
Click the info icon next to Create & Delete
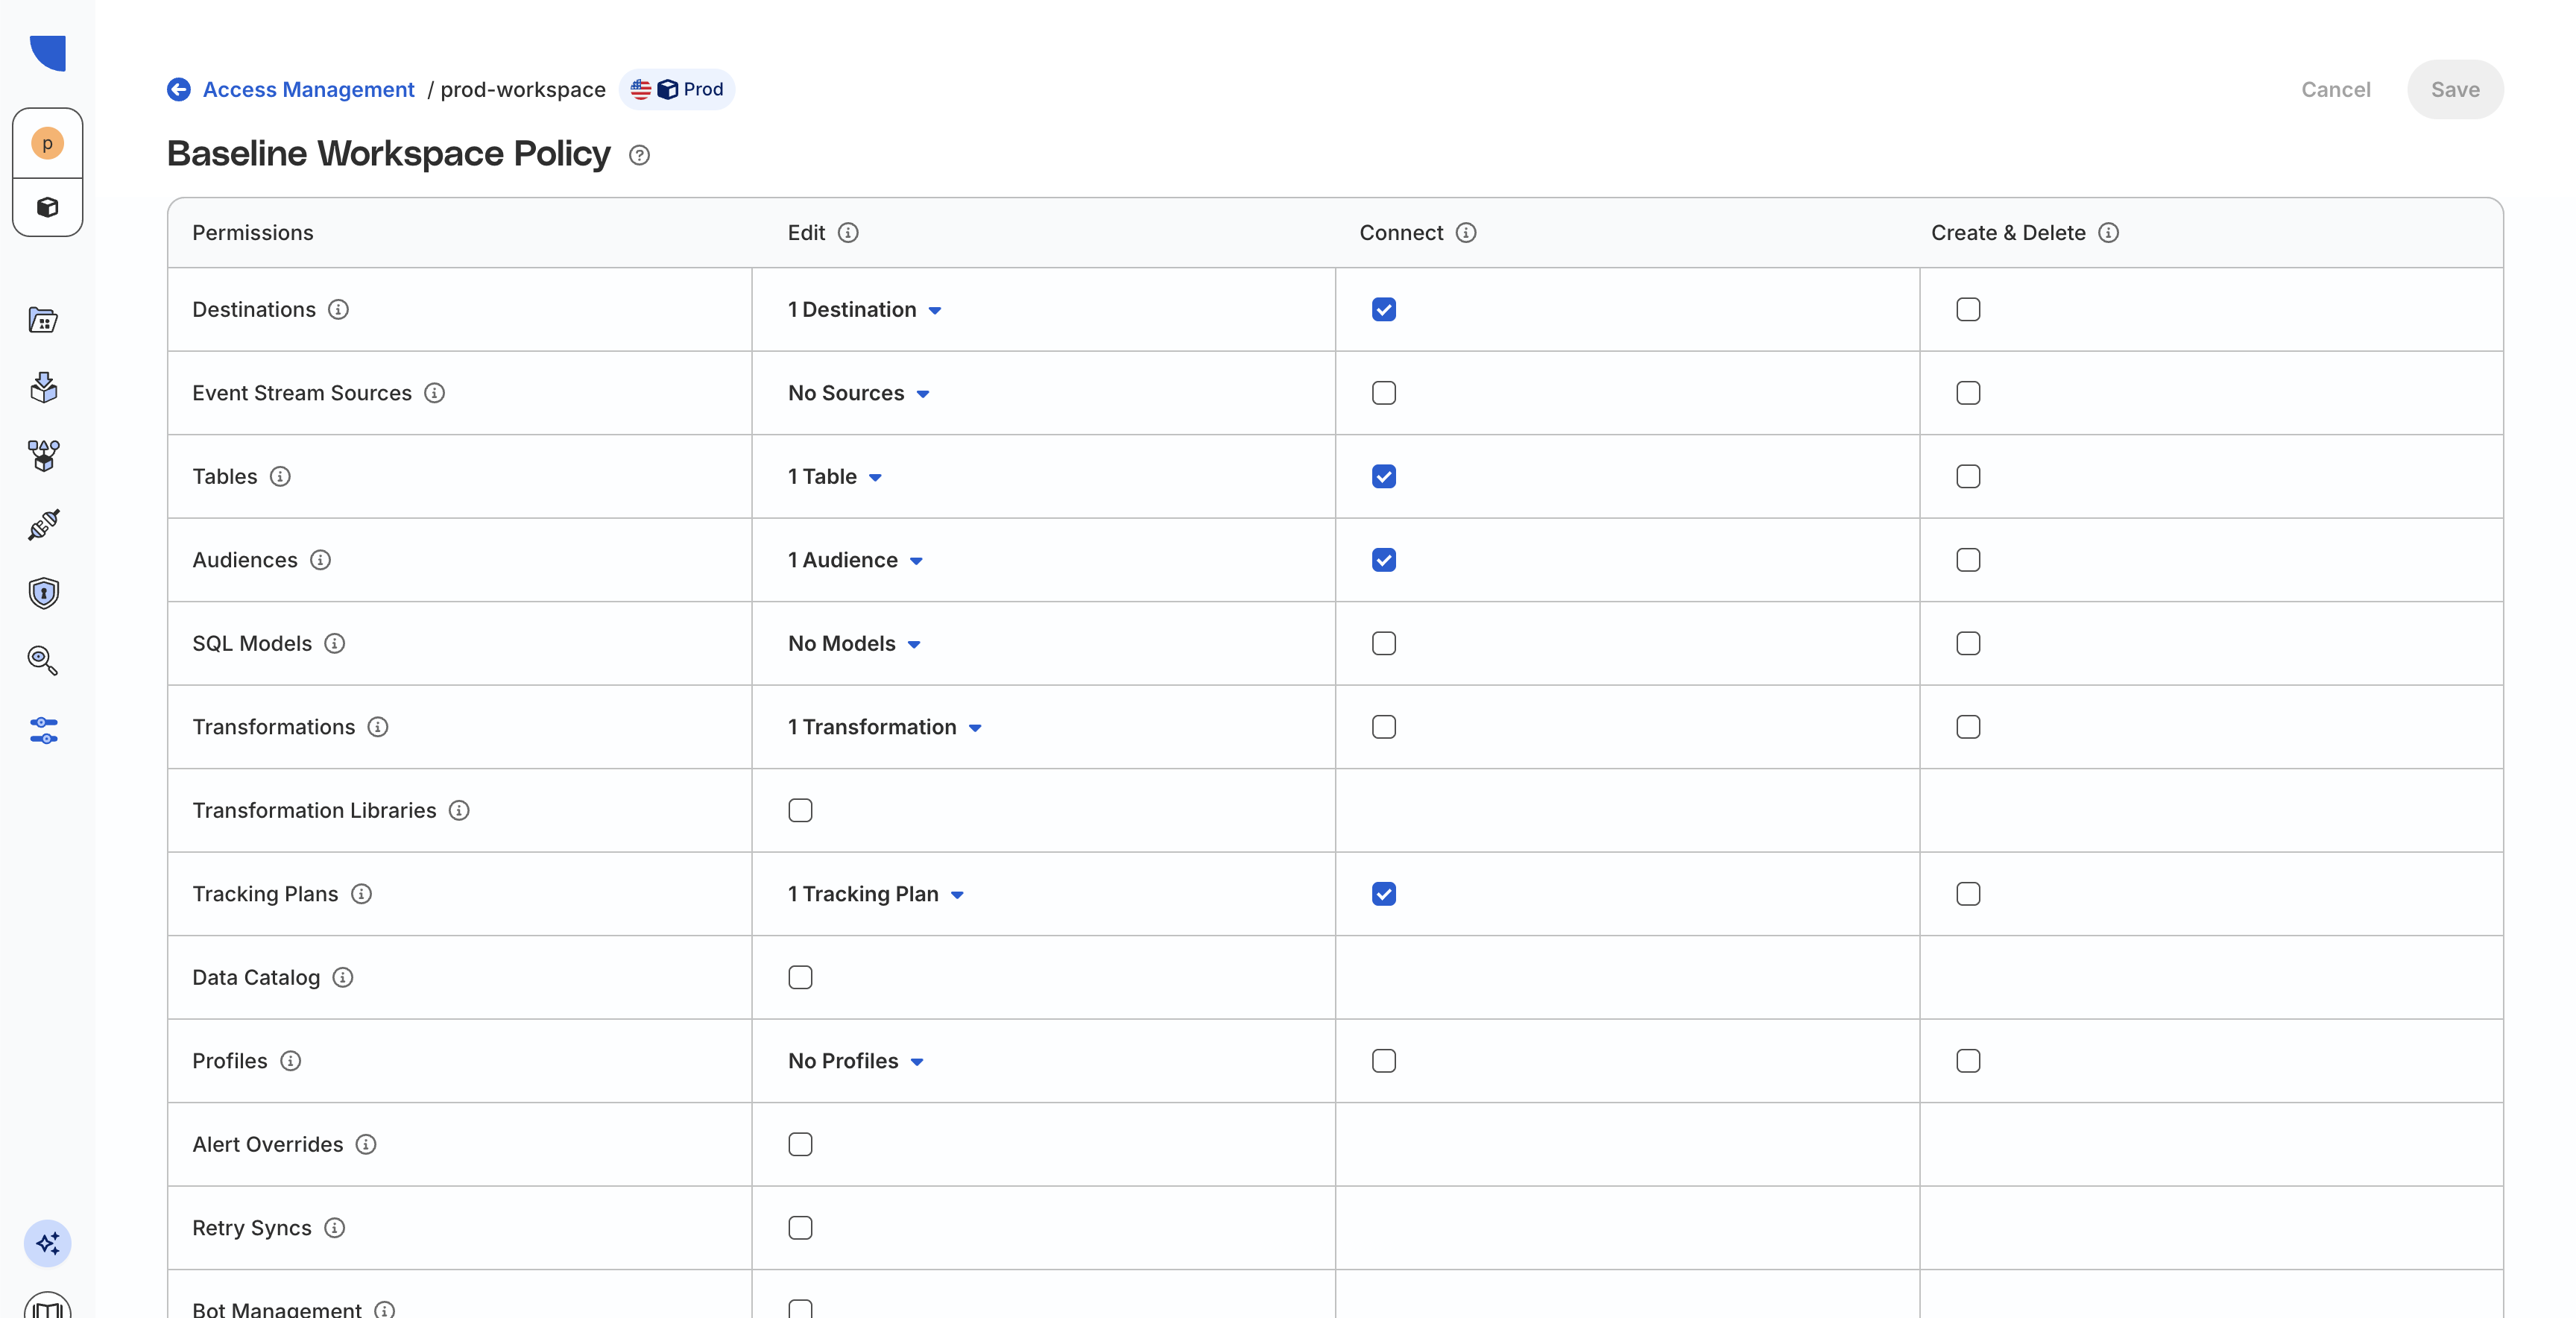pyautogui.click(x=2108, y=233)
